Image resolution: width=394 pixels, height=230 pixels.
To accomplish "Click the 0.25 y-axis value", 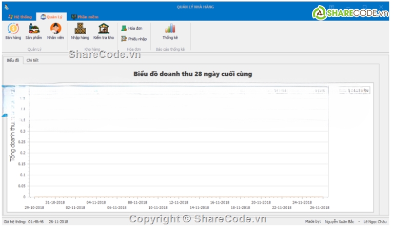I will coord(22,142).
